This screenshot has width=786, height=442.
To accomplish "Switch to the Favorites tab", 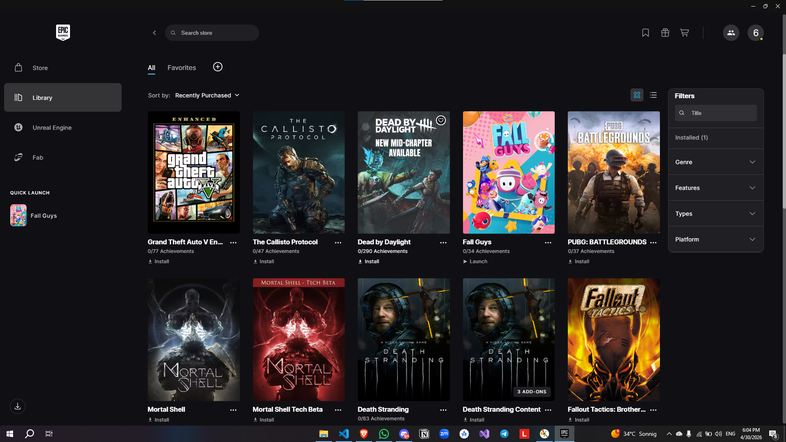I will [182, 68].
